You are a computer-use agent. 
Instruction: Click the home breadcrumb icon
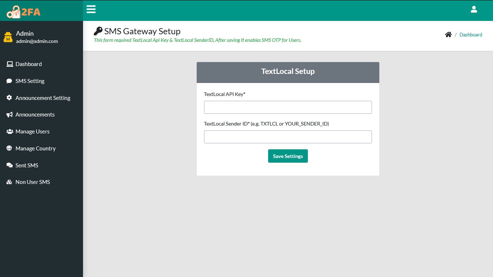(x=448, y=34)
